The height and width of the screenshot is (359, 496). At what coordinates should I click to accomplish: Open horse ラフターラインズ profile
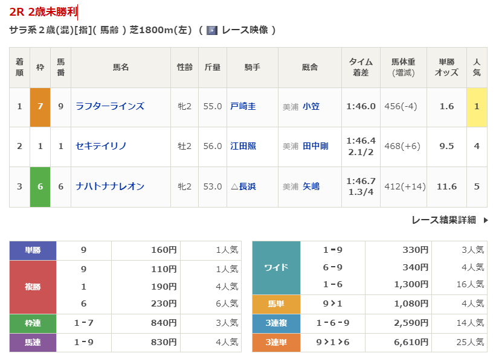pos(110,106)
